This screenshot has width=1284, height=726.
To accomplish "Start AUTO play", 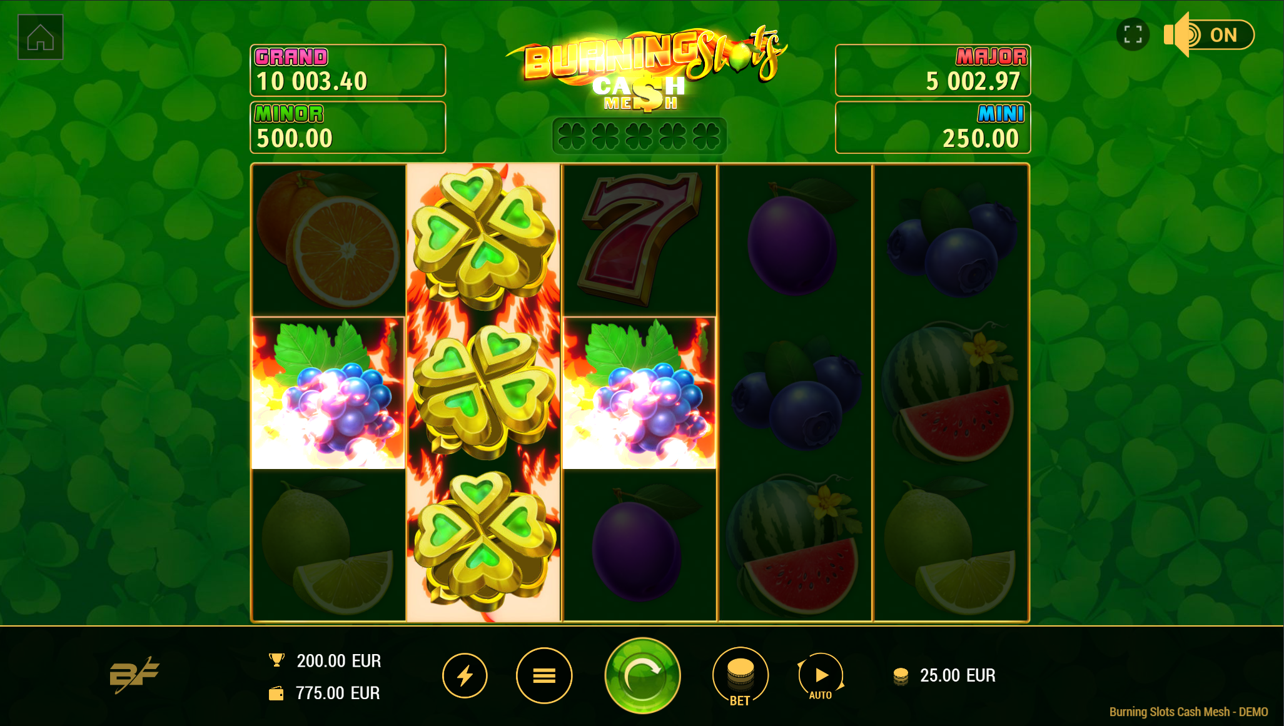I will pyautogui.click(x=821, y=677).
